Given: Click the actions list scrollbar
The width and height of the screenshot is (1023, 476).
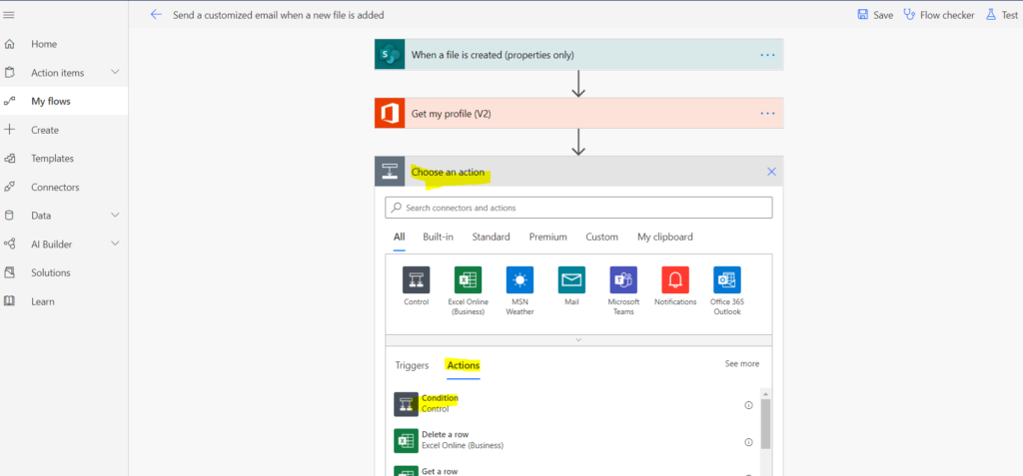Looking at the screenshot, I should [765, 424].
